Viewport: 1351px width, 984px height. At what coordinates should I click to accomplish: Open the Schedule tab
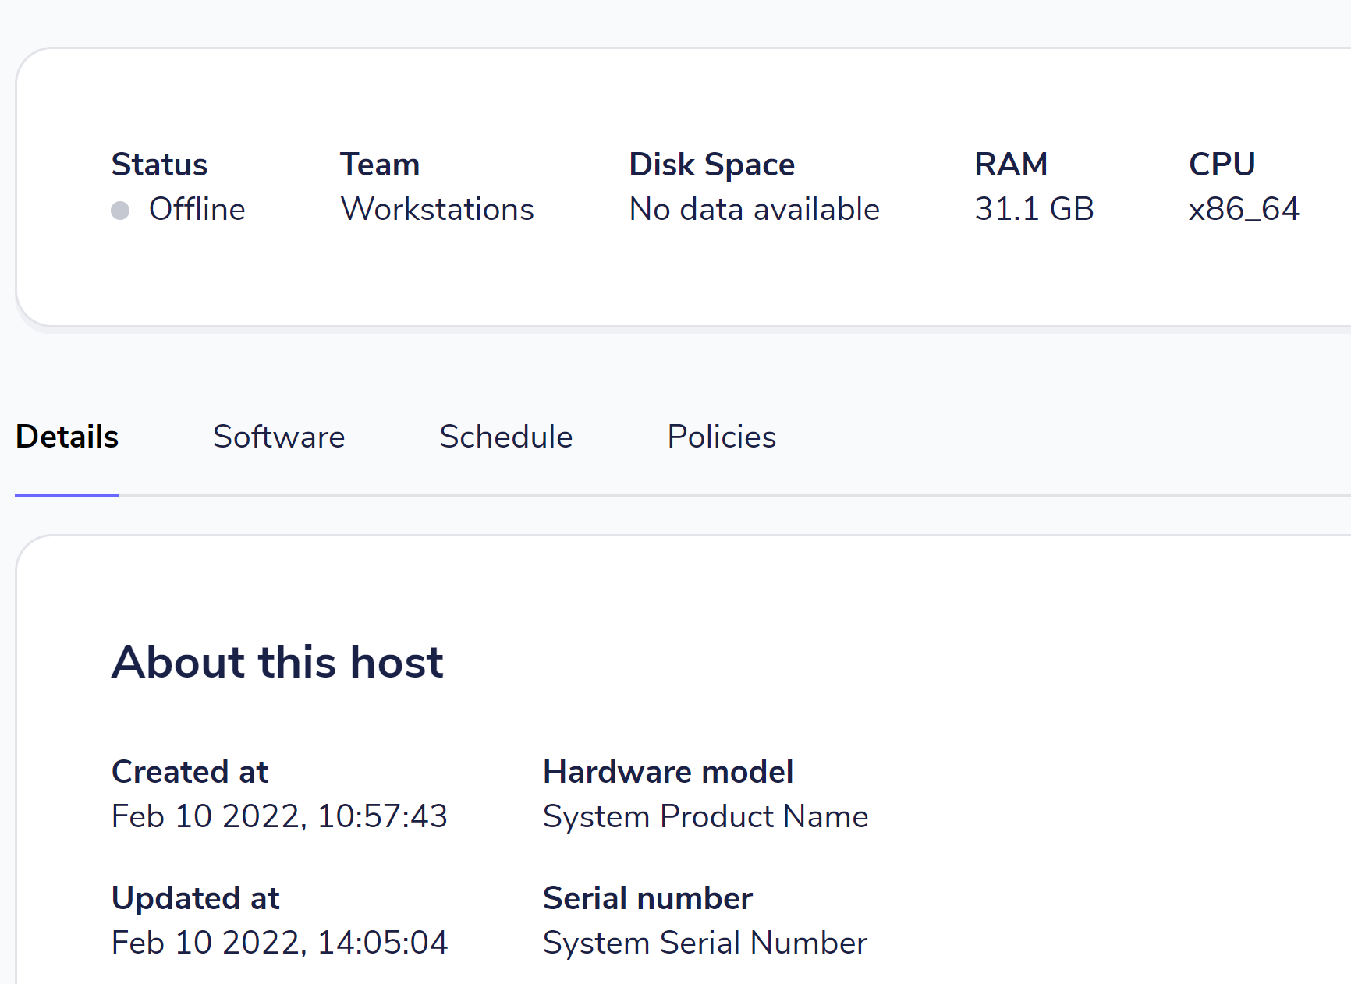point(506,437)
